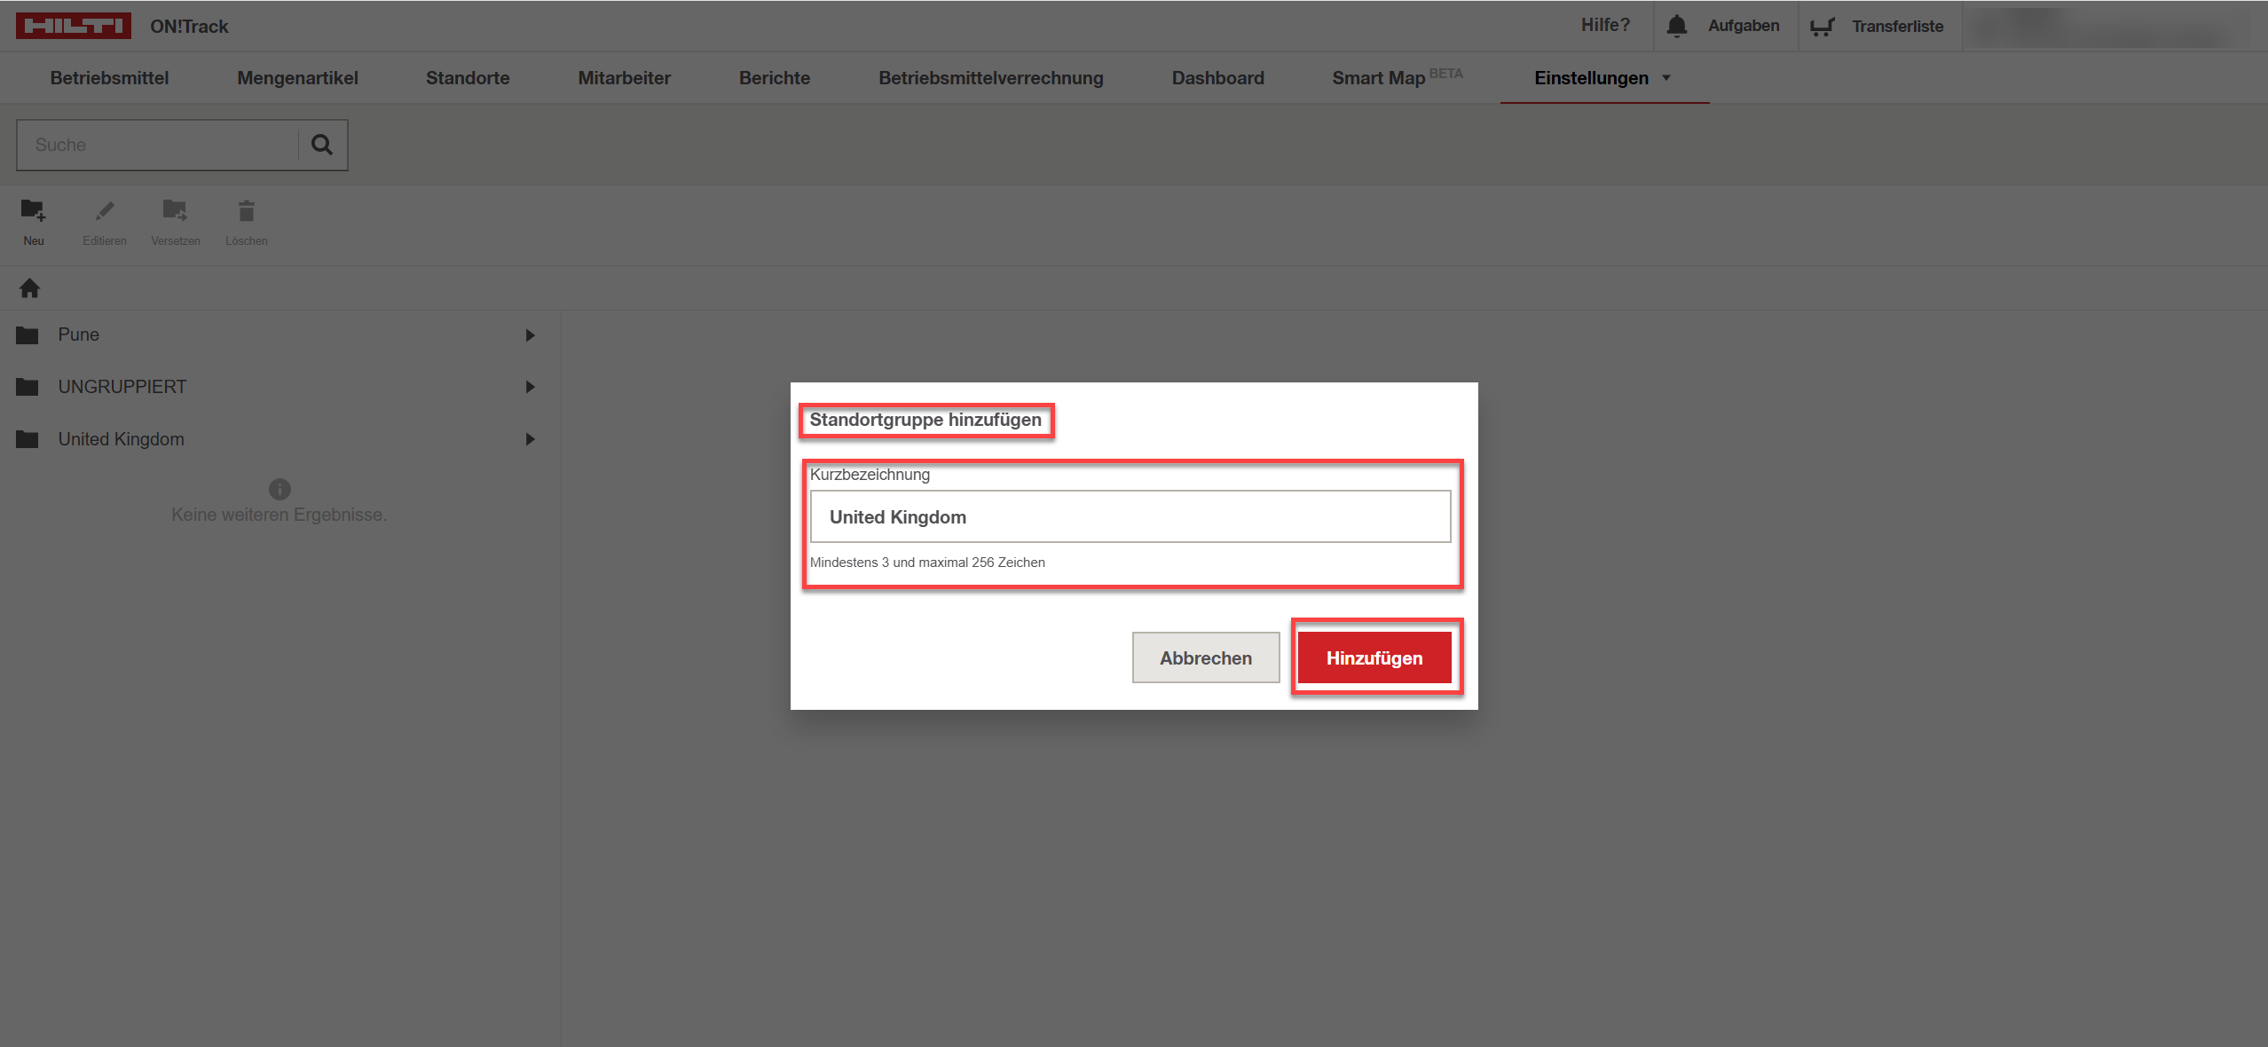
Task: Select the UNGRUPPIERT folder icon
Action: click(x=28, y=387)
